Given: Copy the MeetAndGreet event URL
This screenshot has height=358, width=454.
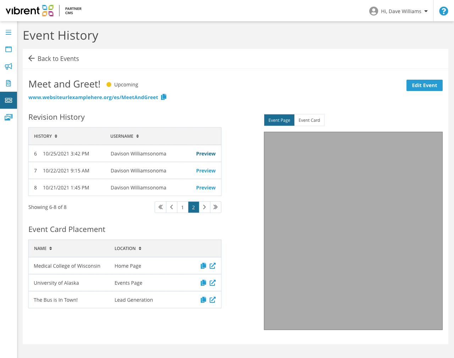Looking at the screenshot, I should click(164, 97).
